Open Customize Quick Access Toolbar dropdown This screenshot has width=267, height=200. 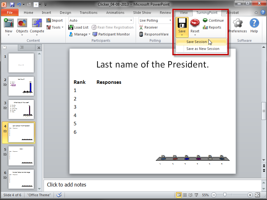[x=46, y=5]
